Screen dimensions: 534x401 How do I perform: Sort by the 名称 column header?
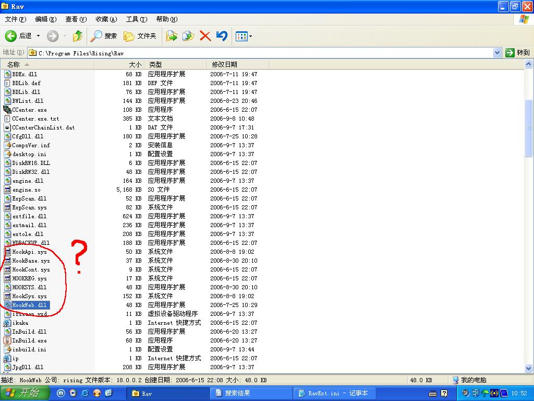click(x=47, y=64)
